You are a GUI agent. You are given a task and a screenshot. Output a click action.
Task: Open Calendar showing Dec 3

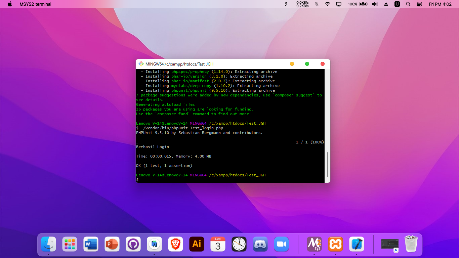click(218, 244)
